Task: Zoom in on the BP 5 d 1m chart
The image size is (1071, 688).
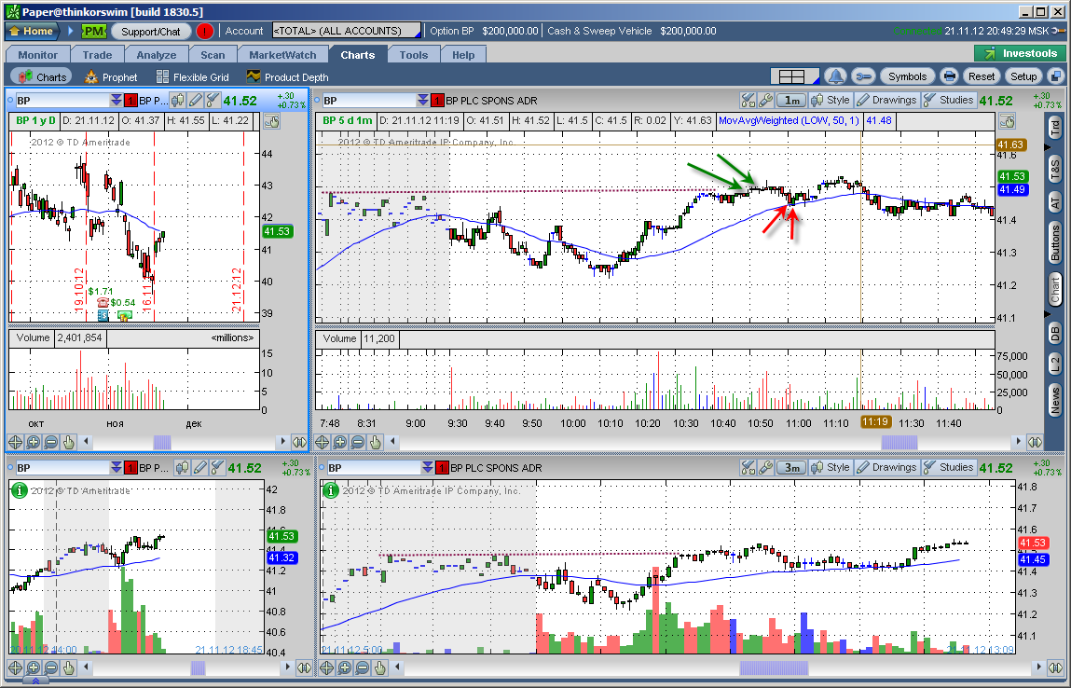Action: pyautogui.click(x=340, y=442)
